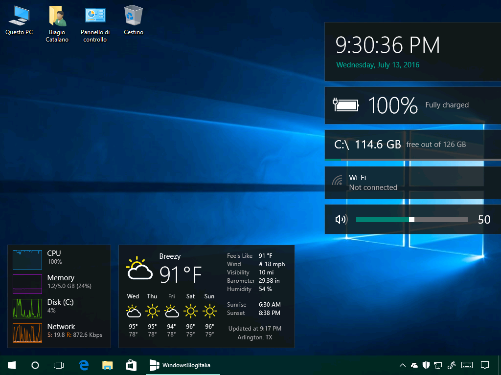
Task: Click the Arlington, TX location text
Action: click(254, 337)
